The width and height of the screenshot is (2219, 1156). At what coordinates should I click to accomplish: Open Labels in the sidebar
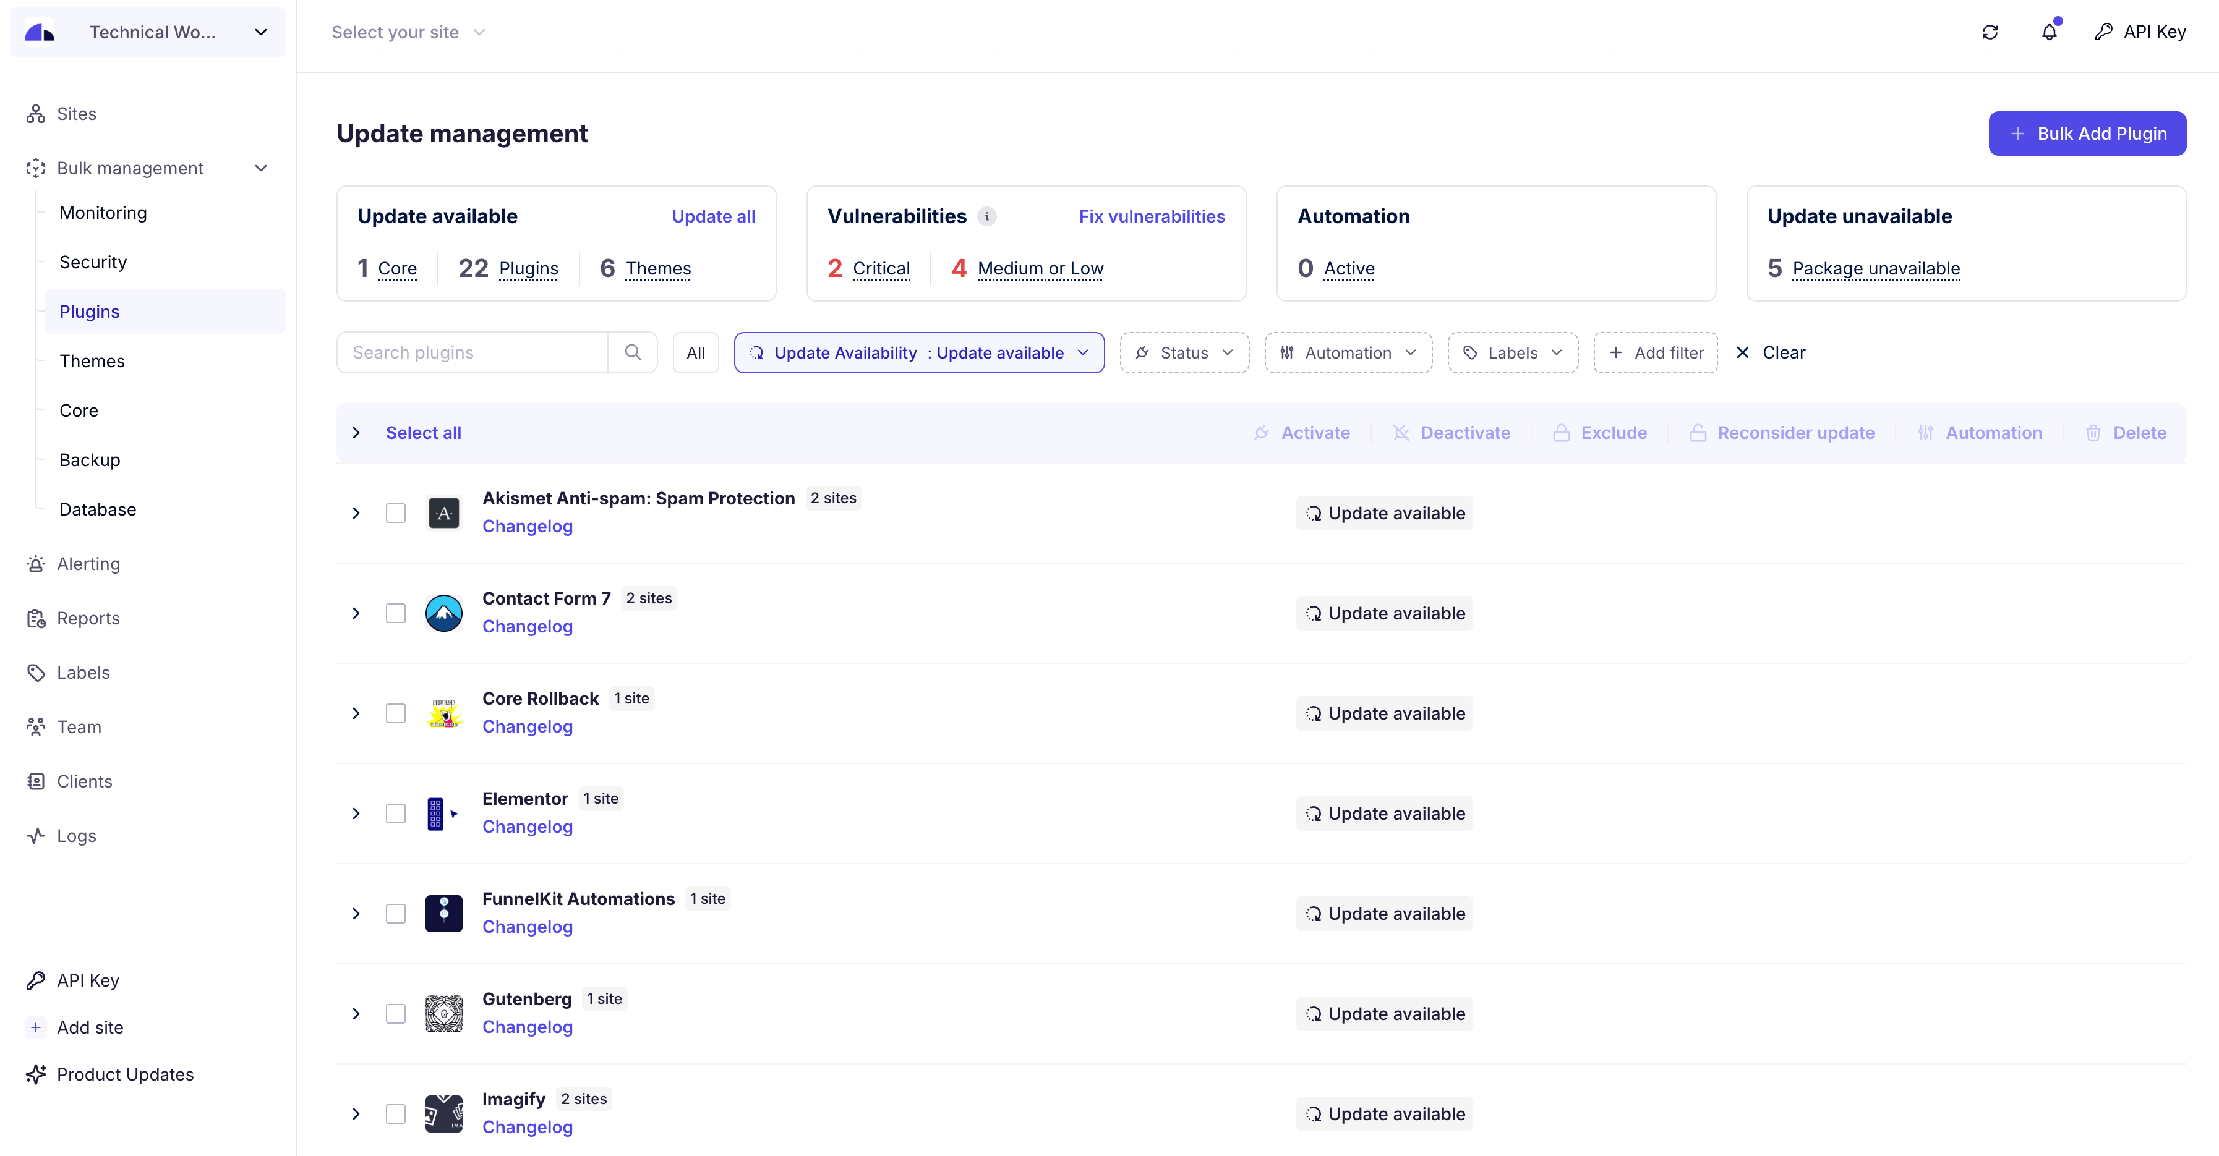(x=83, y=672)
